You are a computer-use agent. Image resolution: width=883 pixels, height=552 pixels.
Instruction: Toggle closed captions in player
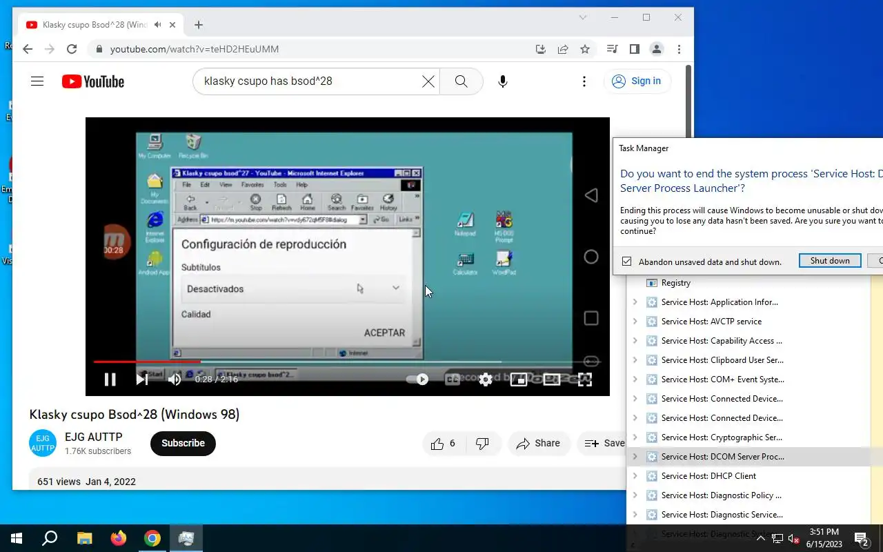453,379
